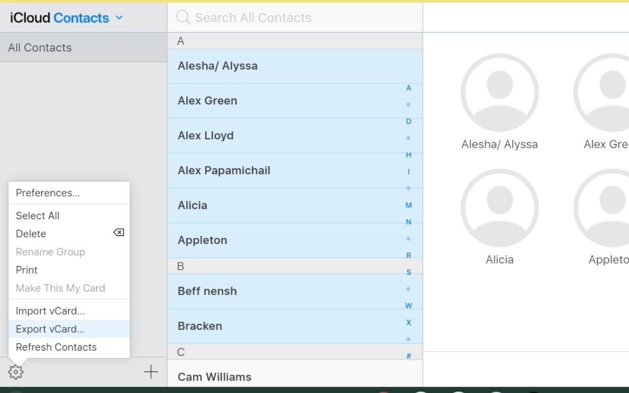Click the settings gear icon
Viewport: 629px width, 393px height.
(x=16, y=372)
